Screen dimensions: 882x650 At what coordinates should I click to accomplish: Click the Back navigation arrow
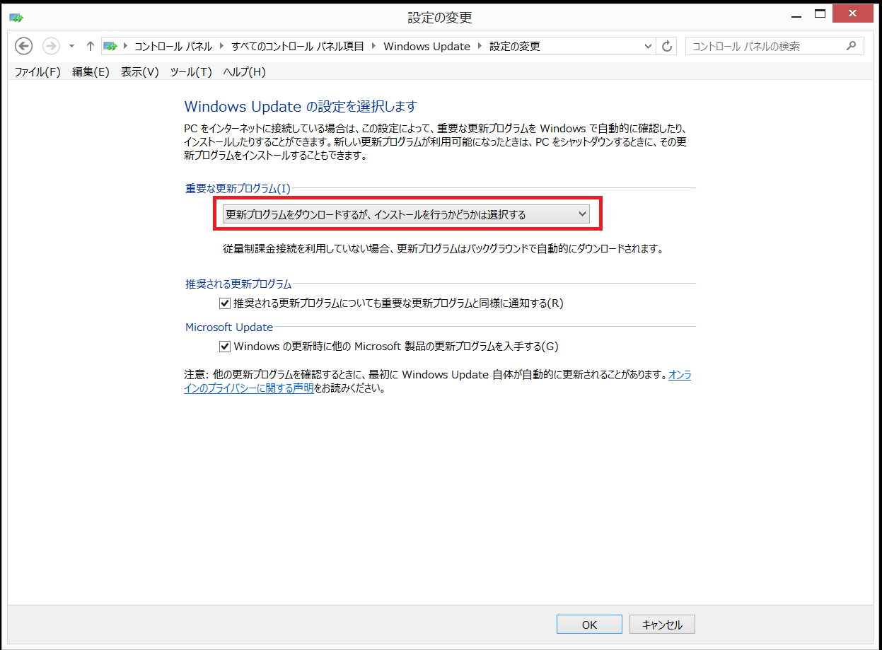click(x=24, y=46)
